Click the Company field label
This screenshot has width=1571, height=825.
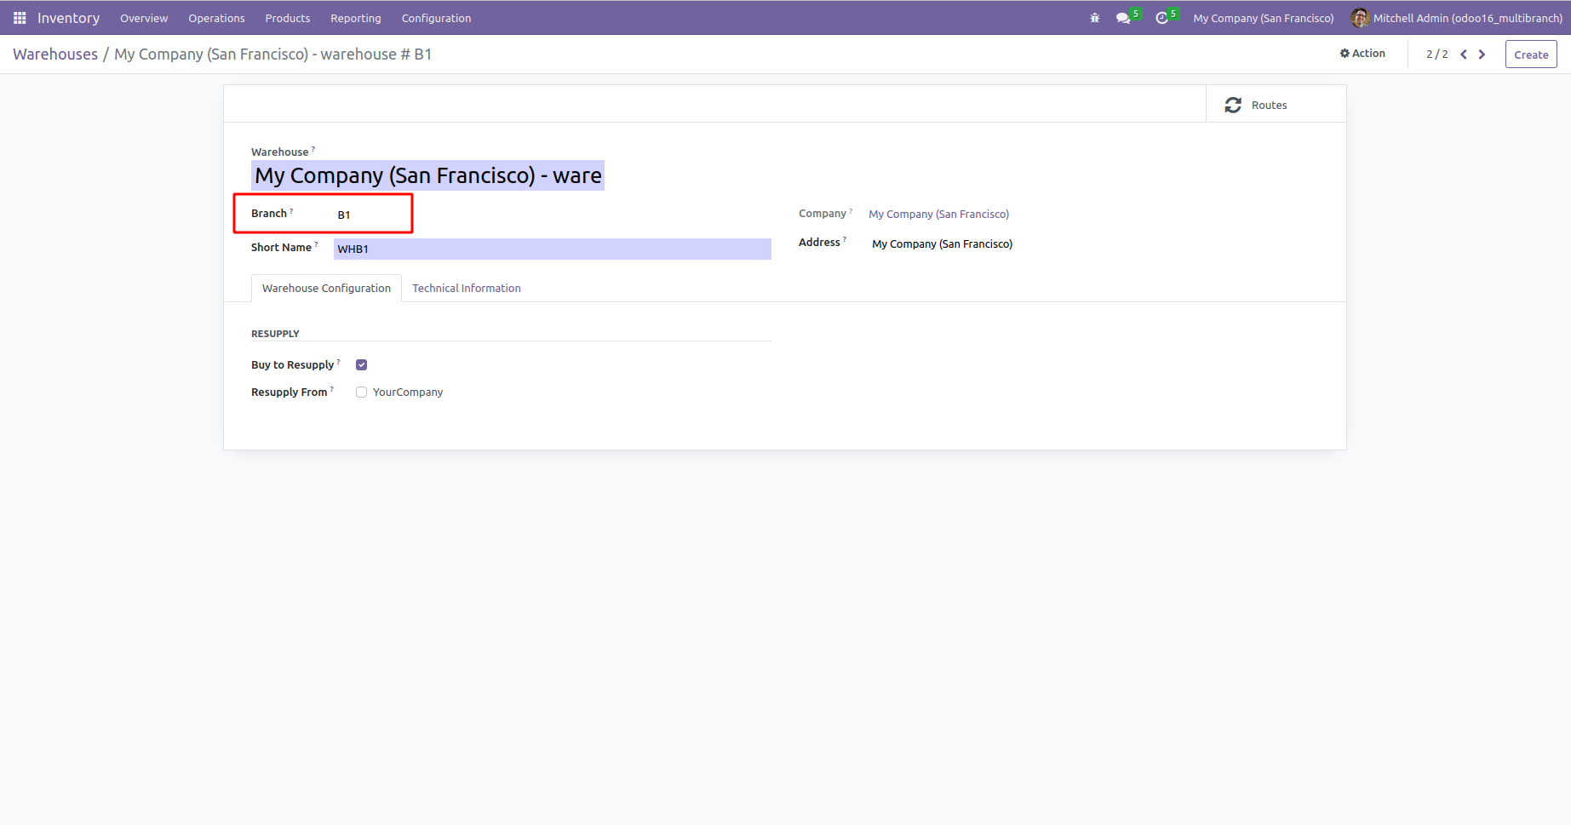pos(823,214)
